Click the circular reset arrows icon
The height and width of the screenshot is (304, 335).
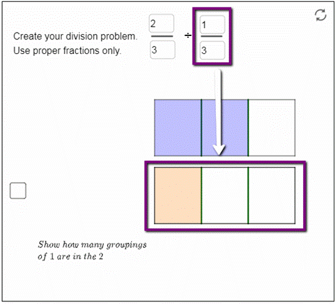tap(320, 15)
